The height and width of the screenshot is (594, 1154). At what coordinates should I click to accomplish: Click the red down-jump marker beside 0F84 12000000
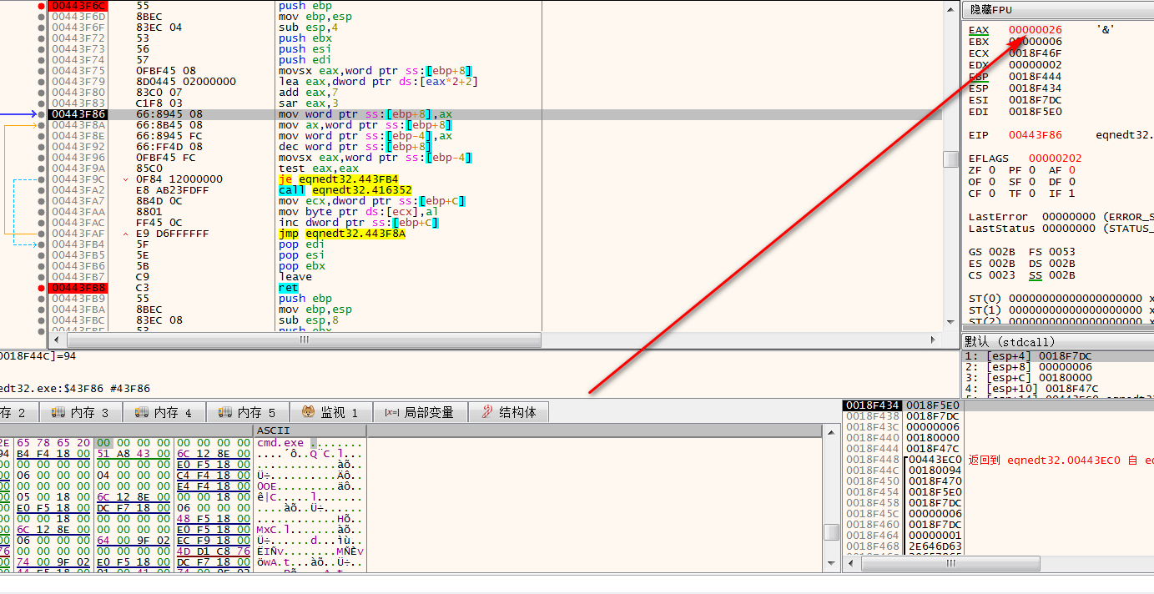(x=125, y=179)
